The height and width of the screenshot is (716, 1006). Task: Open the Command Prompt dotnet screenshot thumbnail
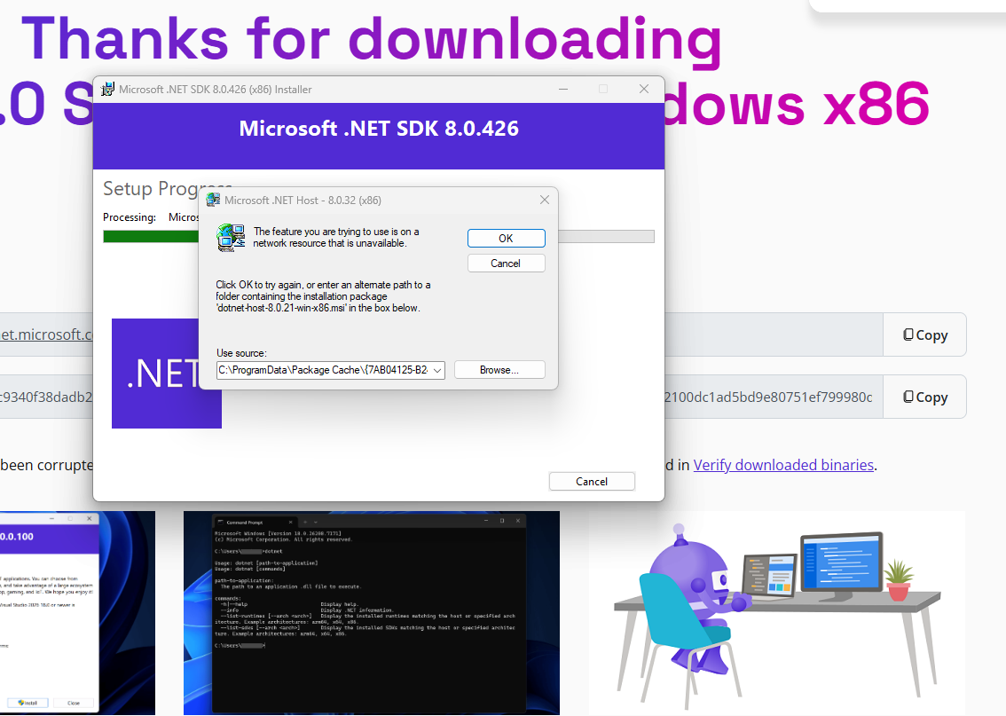pos(372,613)
